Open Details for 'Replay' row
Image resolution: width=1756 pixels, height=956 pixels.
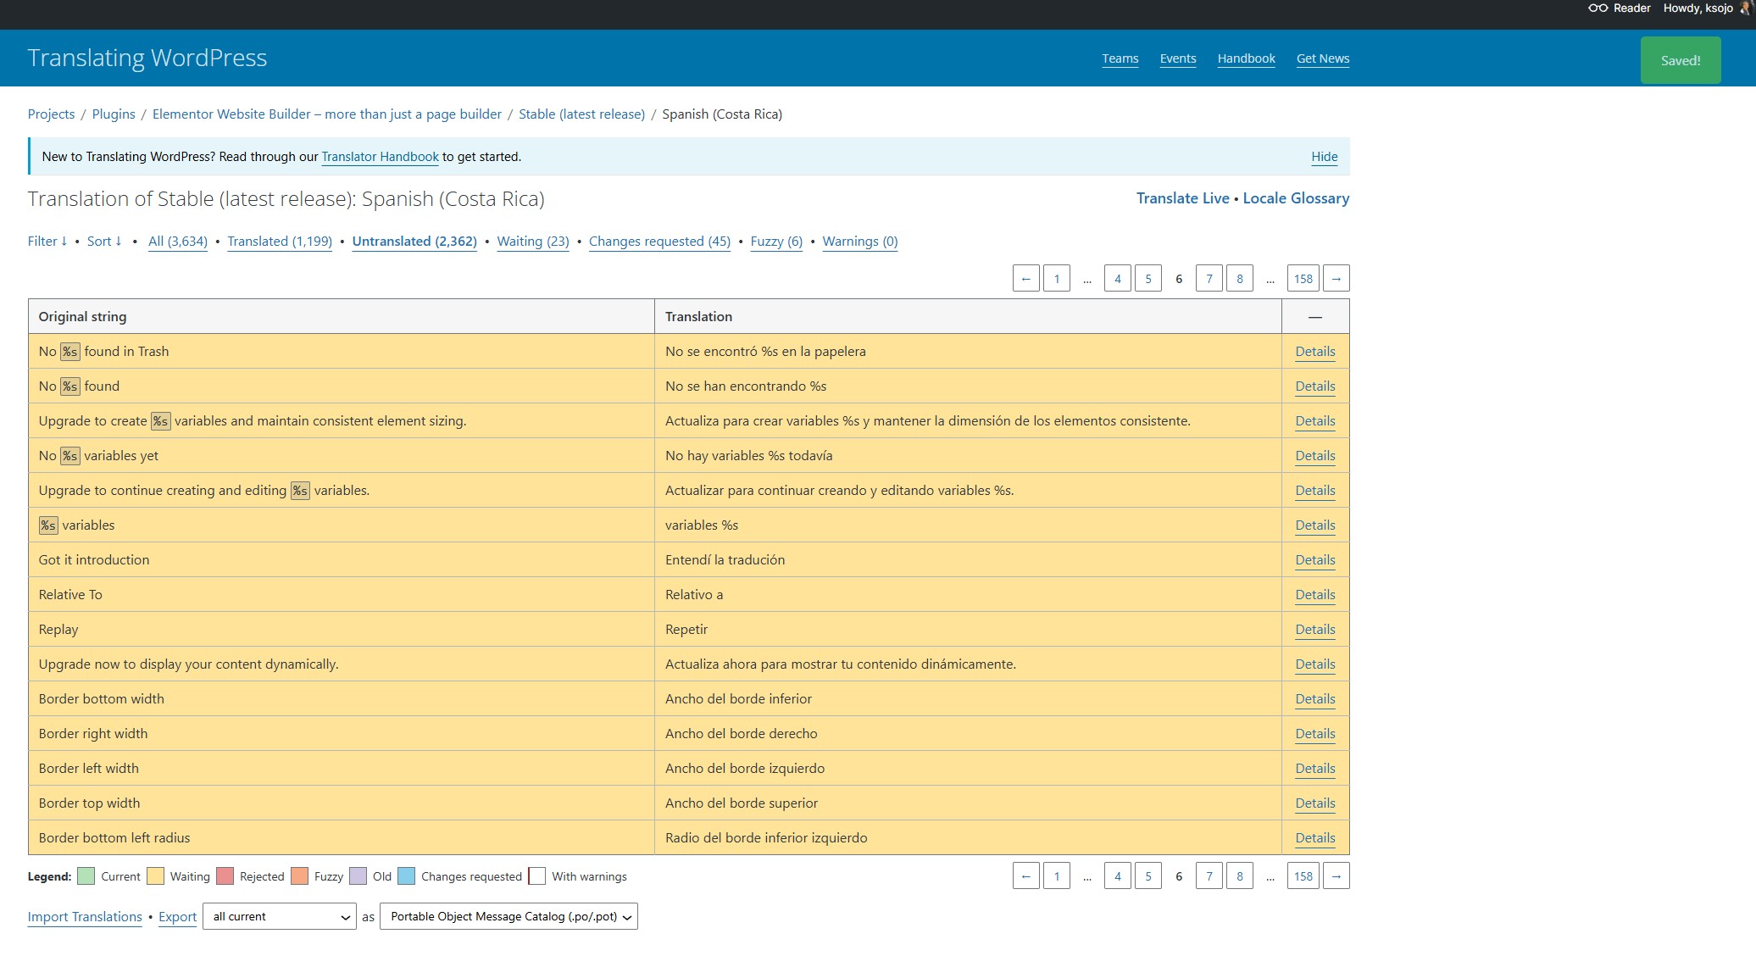(x=1315, y=630)
